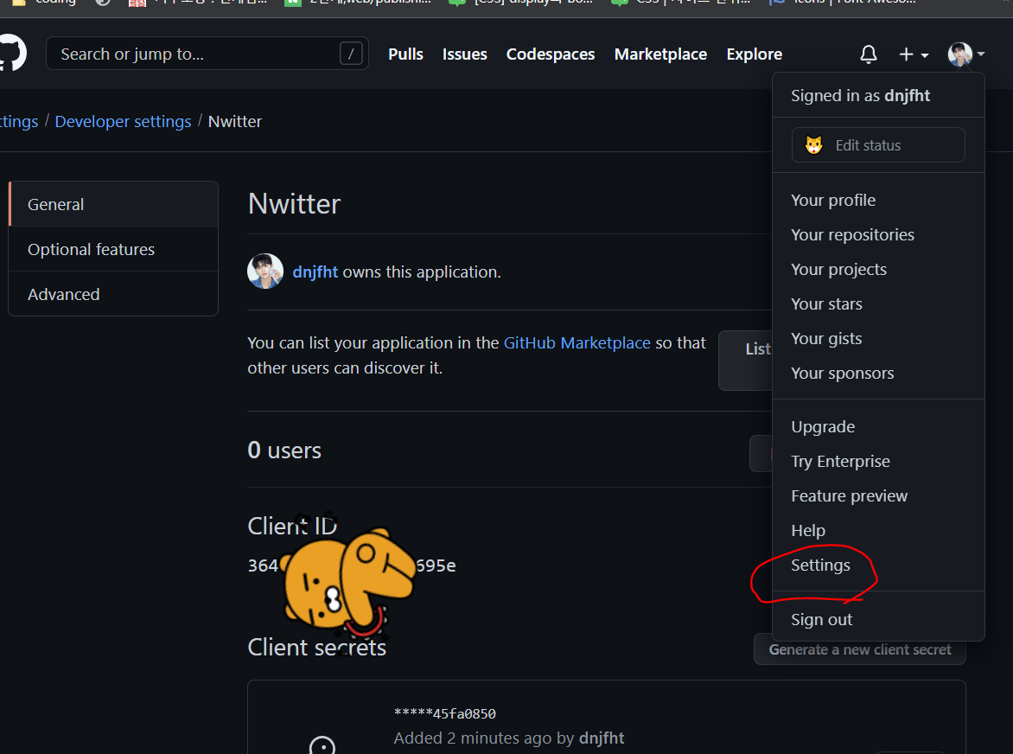
Task: Click dnjfht in Added 2 minutes ago
Action: point(602,738)
